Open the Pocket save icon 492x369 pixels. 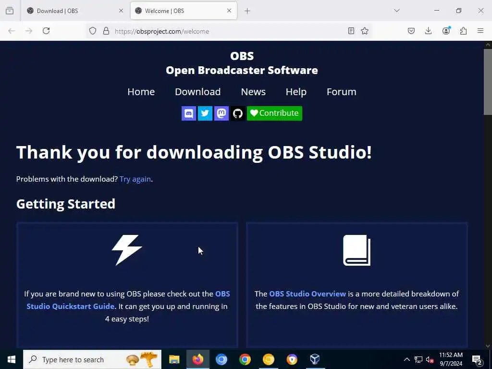[x=411, y=31]
